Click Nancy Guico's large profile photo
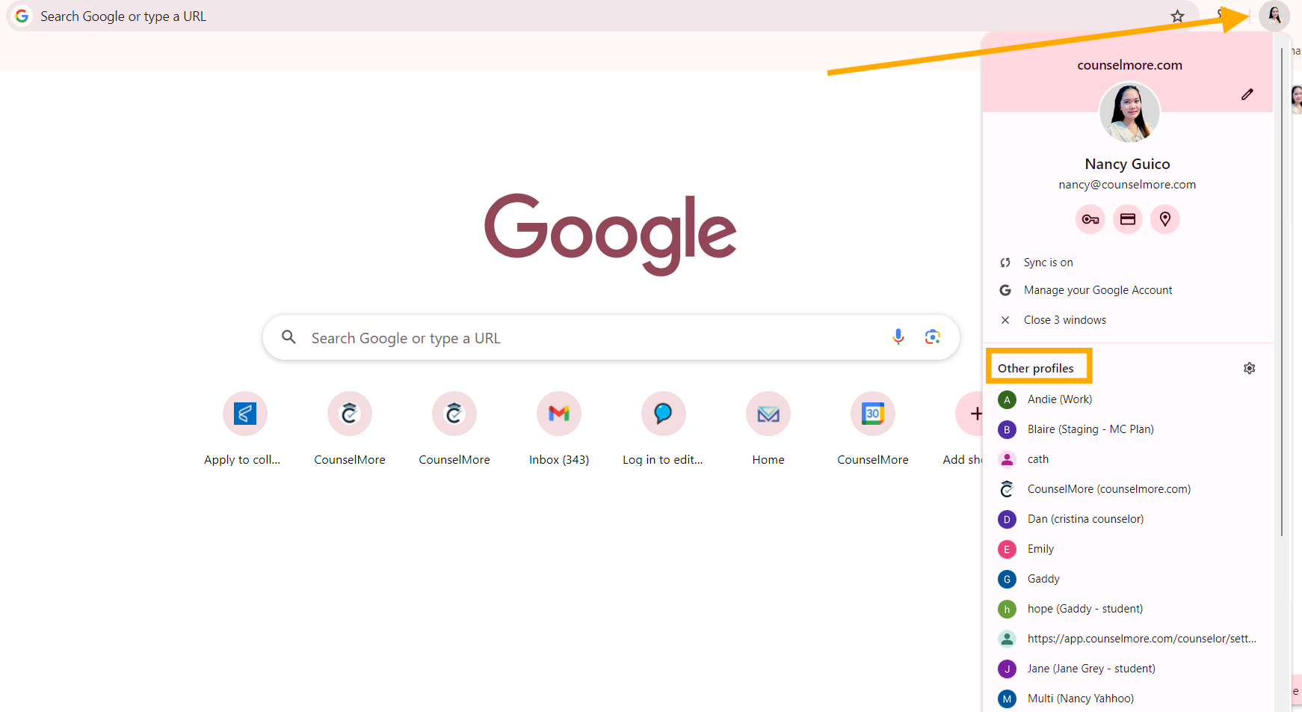This screenshot has height=712, width=1302. pyautogui.click(x=1129, y=112)
